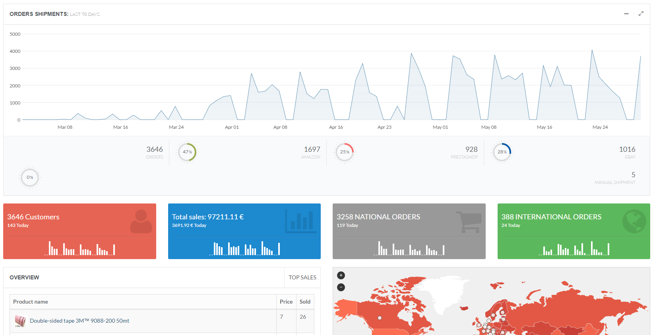
Task: Expand Orders Shipments panel to fullscreen
Action: [x=641, y=14]
